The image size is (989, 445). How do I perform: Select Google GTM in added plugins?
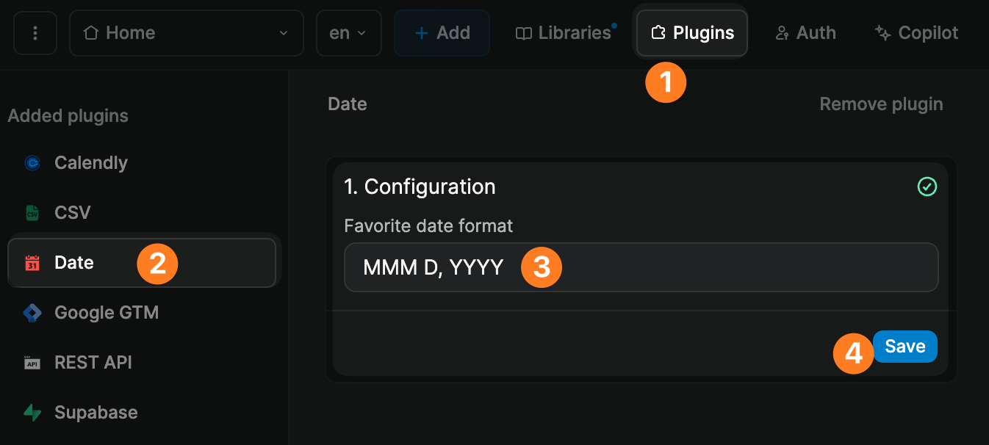[107, 313]
